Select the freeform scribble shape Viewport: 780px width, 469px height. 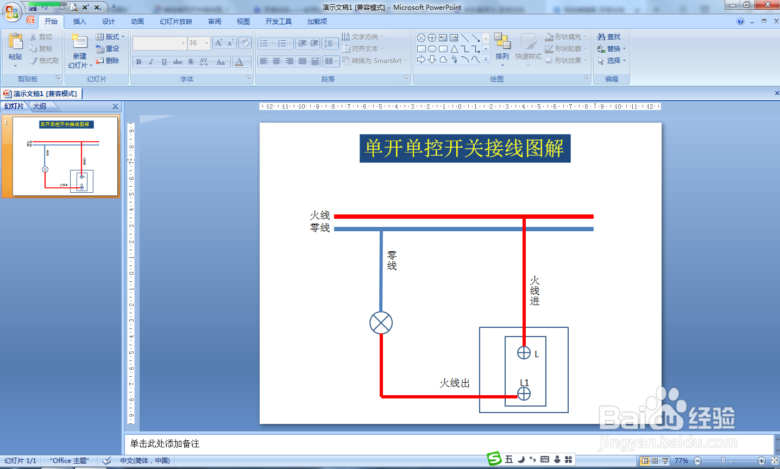click(x=454, y=60)
